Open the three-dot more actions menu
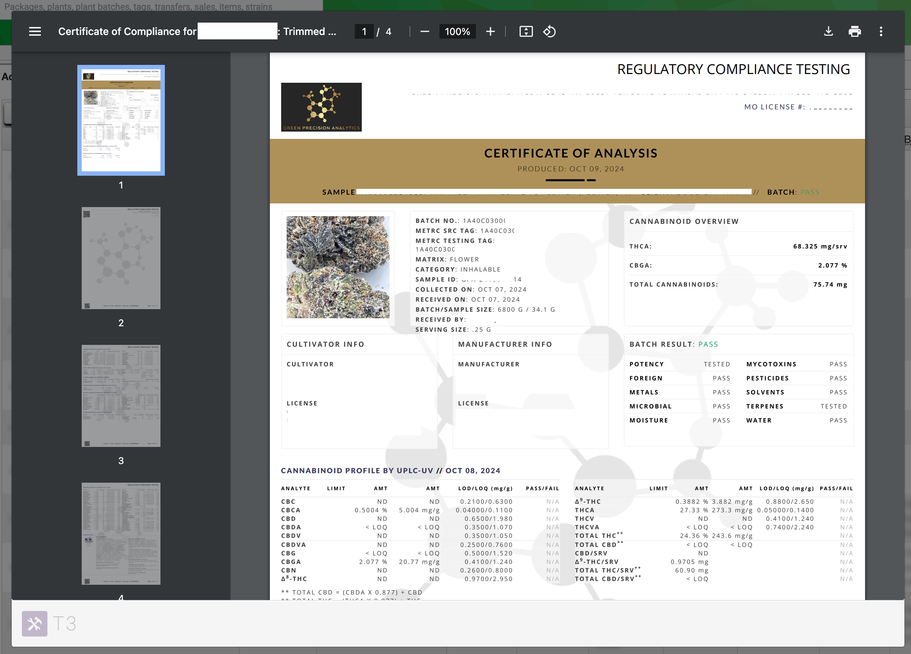The image size is (911, 654). (881, 31)
